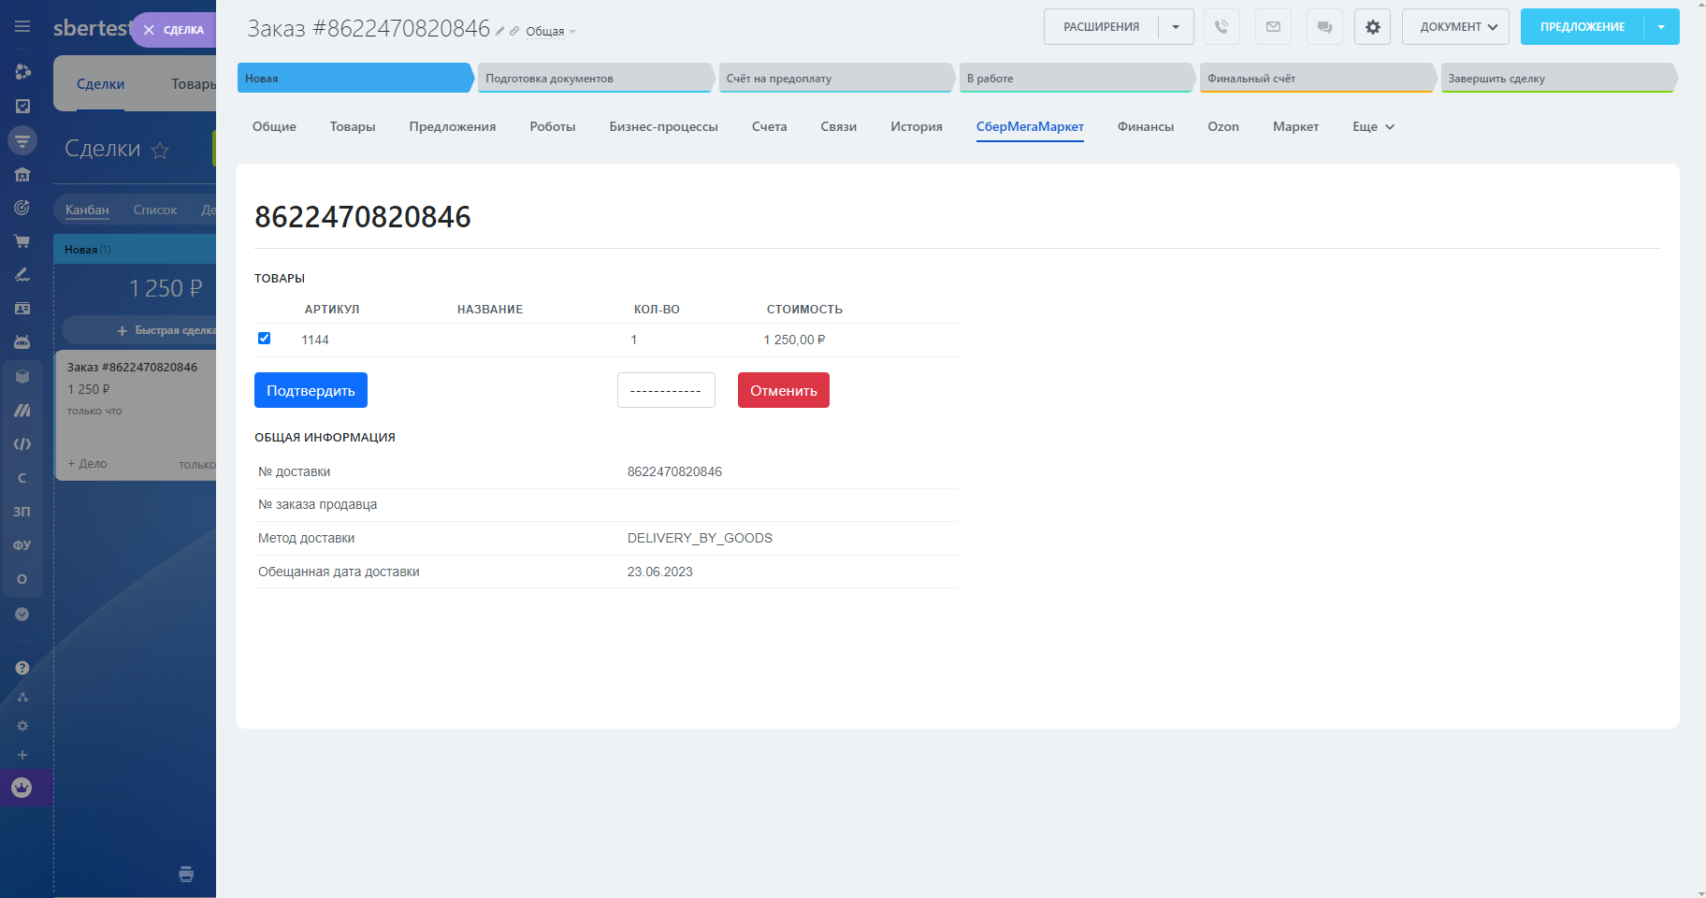Open the email envelope icon
This screenshot has height=898, width=1706.
pyautogui.click(x=1273, y=27)
